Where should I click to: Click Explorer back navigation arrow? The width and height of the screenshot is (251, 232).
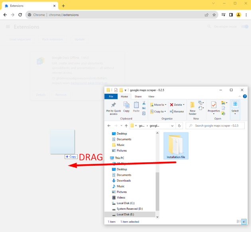coord(109,126)
